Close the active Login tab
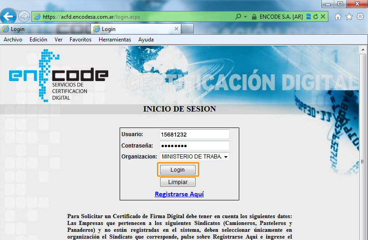The height and width of the screenshot is (240, 368). pos(176,29)
